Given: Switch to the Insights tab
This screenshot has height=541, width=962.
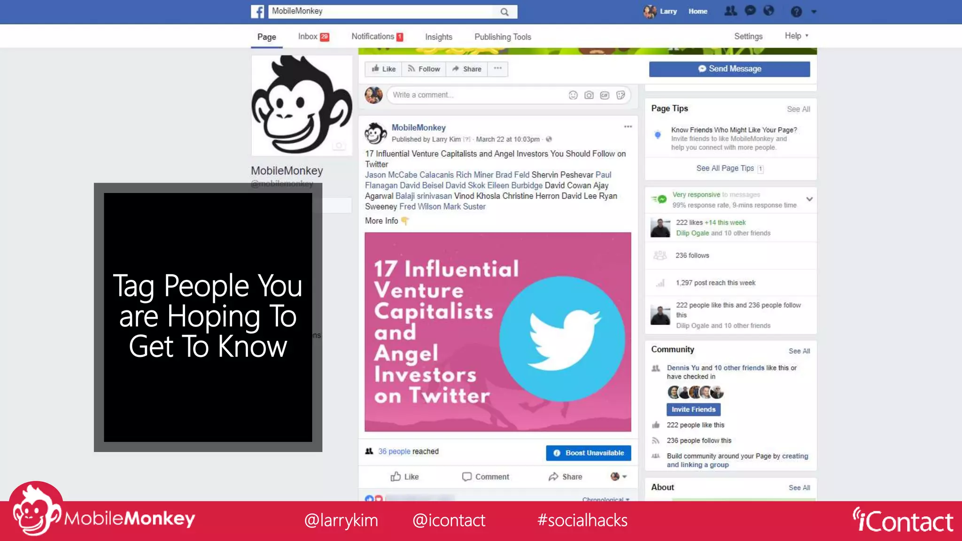Looking at the screenshot, I should tap(439, 37).
